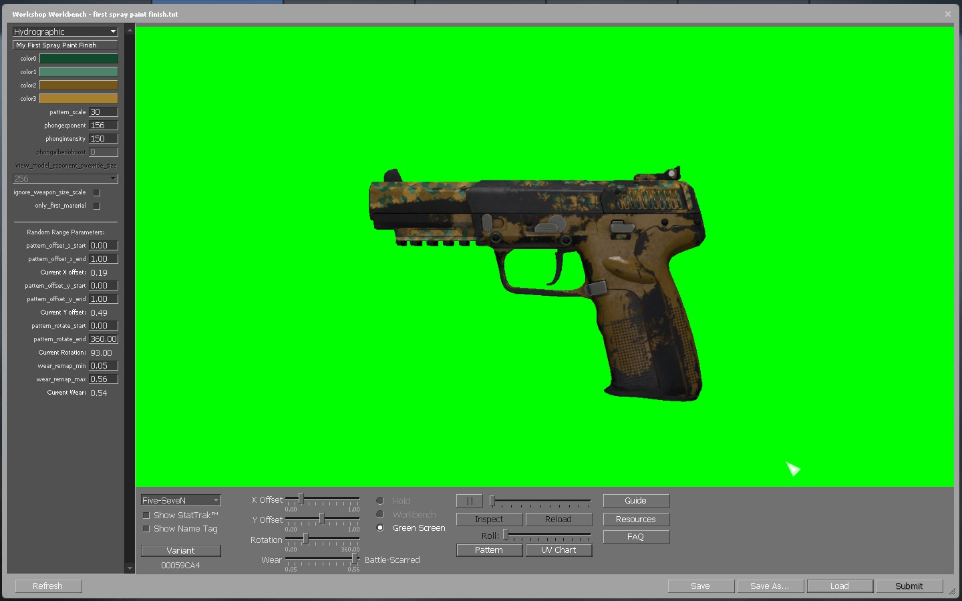This screenshot has height=601, width=962.
Task: Open the color3 gold swatch
Action: point(79,99)
